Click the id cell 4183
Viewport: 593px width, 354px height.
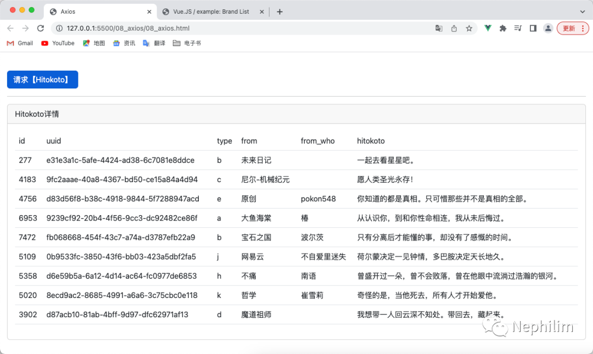27,179
